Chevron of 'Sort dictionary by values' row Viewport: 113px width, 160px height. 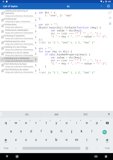[x=36, y=71]
